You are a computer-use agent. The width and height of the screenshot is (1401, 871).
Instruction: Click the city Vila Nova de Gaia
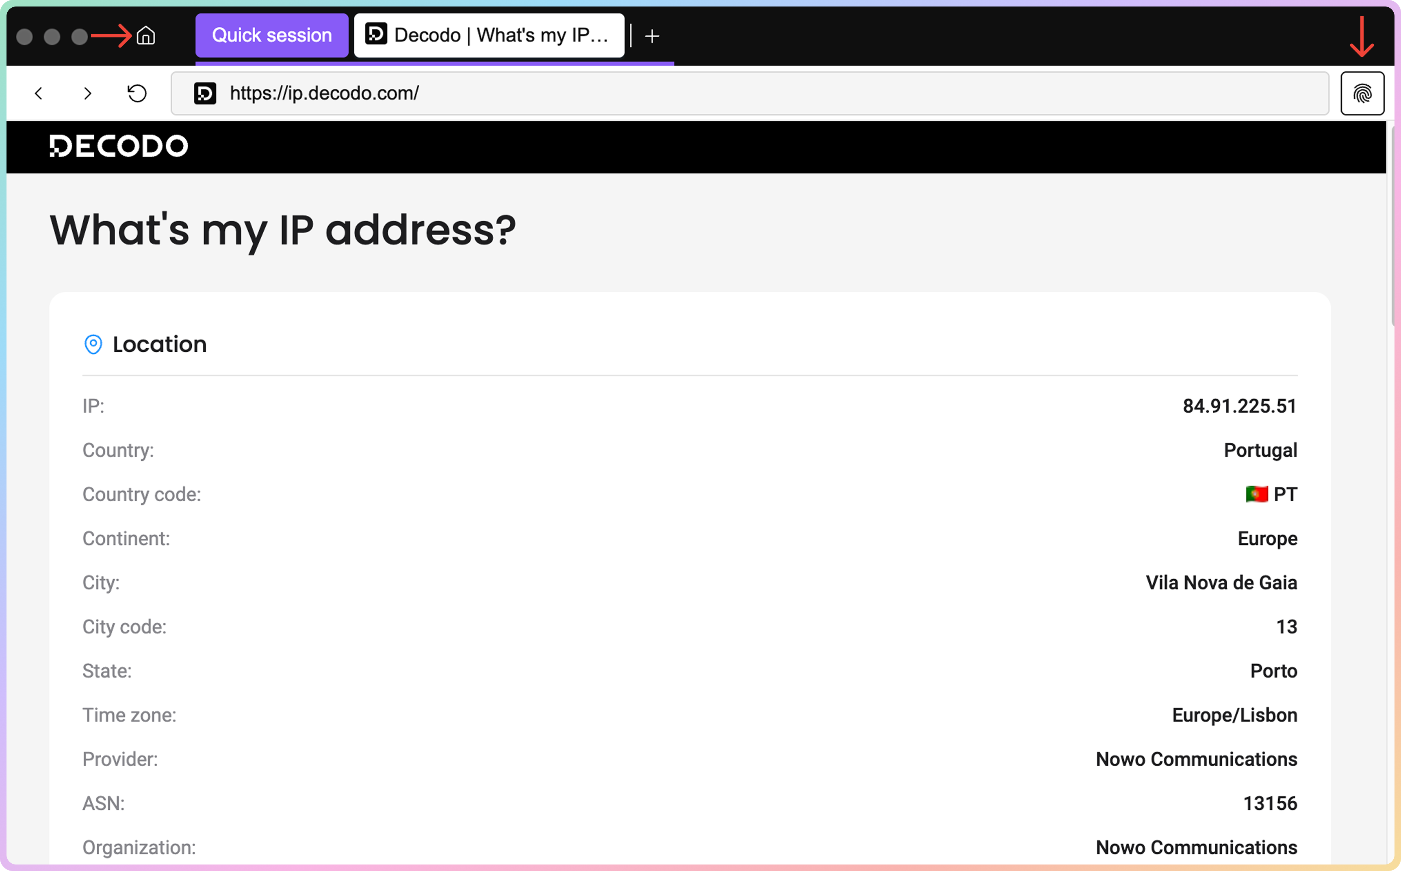coord(1221,583)
